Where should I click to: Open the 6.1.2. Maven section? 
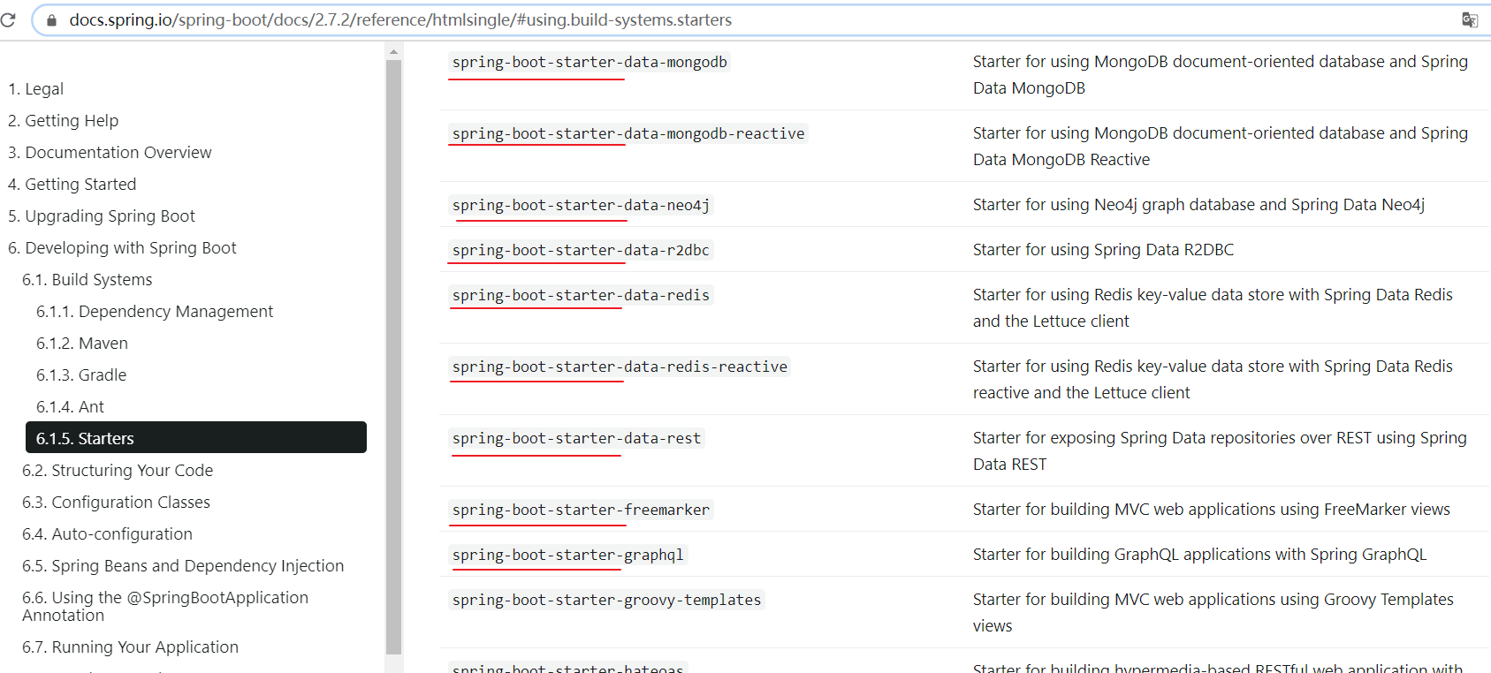click(x=82, y=344)
